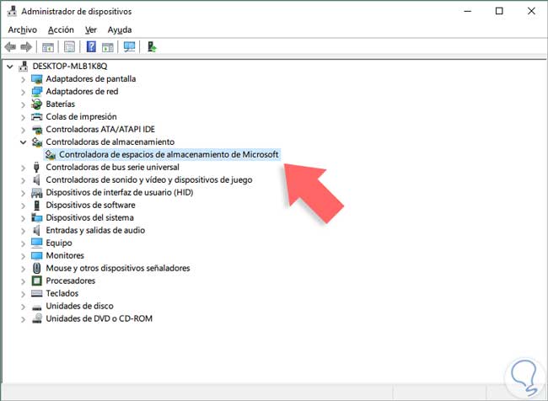Click the Dispositivos del sistema icon
Image resolution: width=548 pixels, height=401 pixels.
point(37,217)
